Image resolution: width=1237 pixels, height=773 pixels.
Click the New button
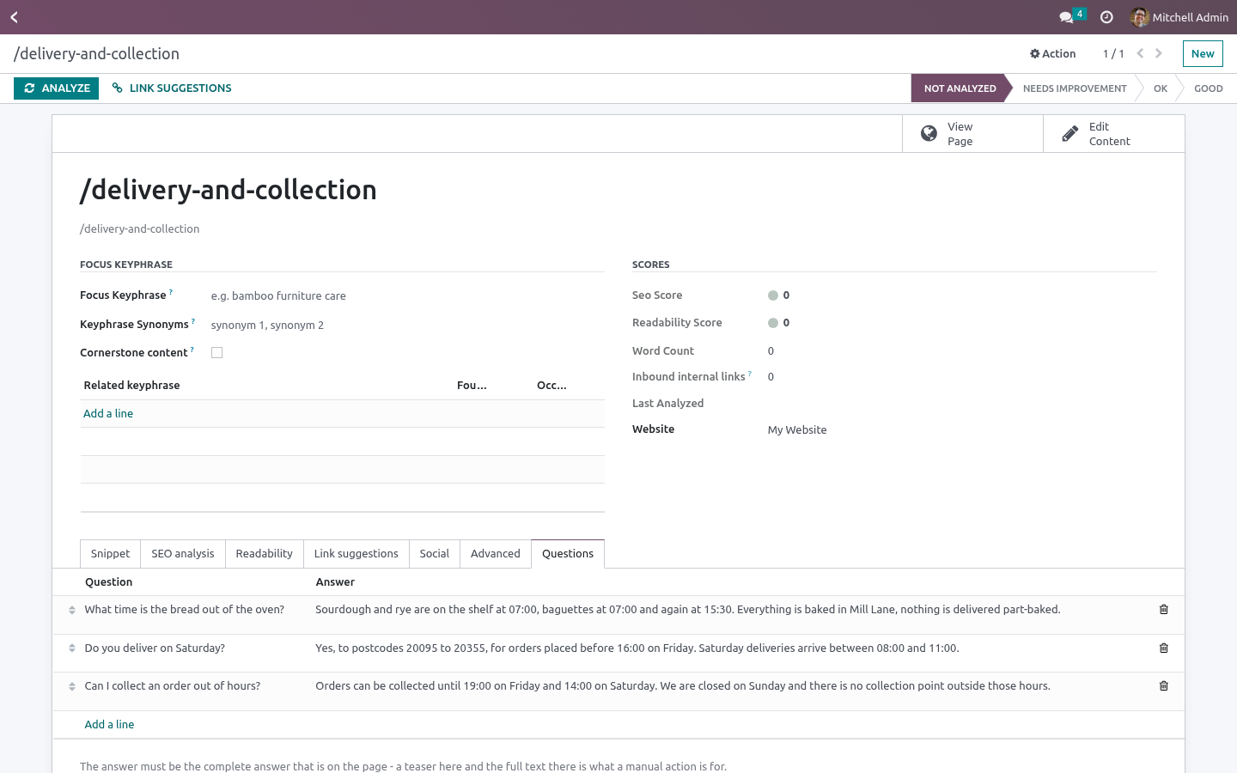[x=1203, y=53]
